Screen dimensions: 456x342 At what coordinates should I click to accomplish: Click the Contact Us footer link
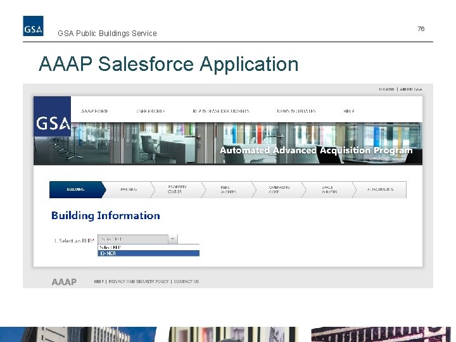point(186,281)
